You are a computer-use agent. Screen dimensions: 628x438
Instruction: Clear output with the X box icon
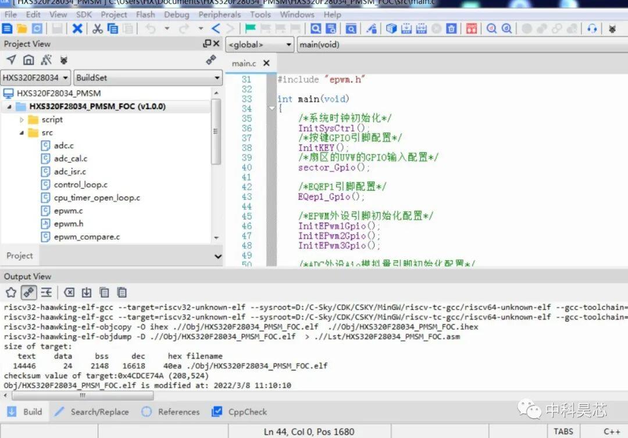(69, 292)
